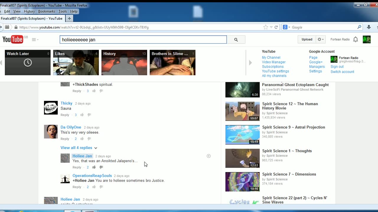Click Sign out

pos(337,67)
